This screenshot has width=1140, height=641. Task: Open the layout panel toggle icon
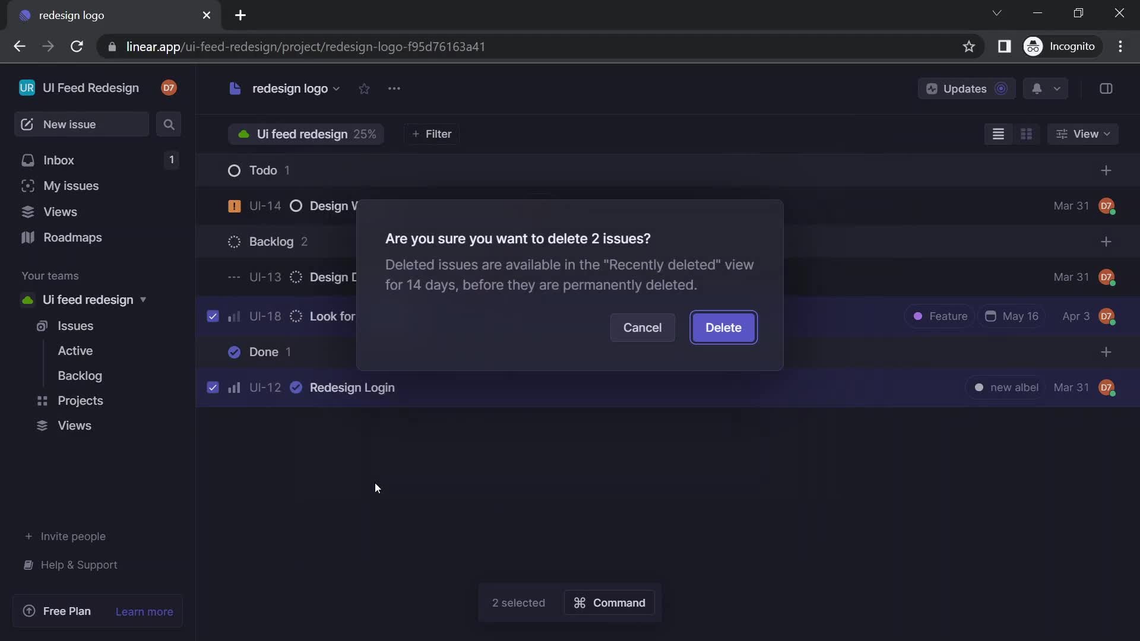[1107, 88]
